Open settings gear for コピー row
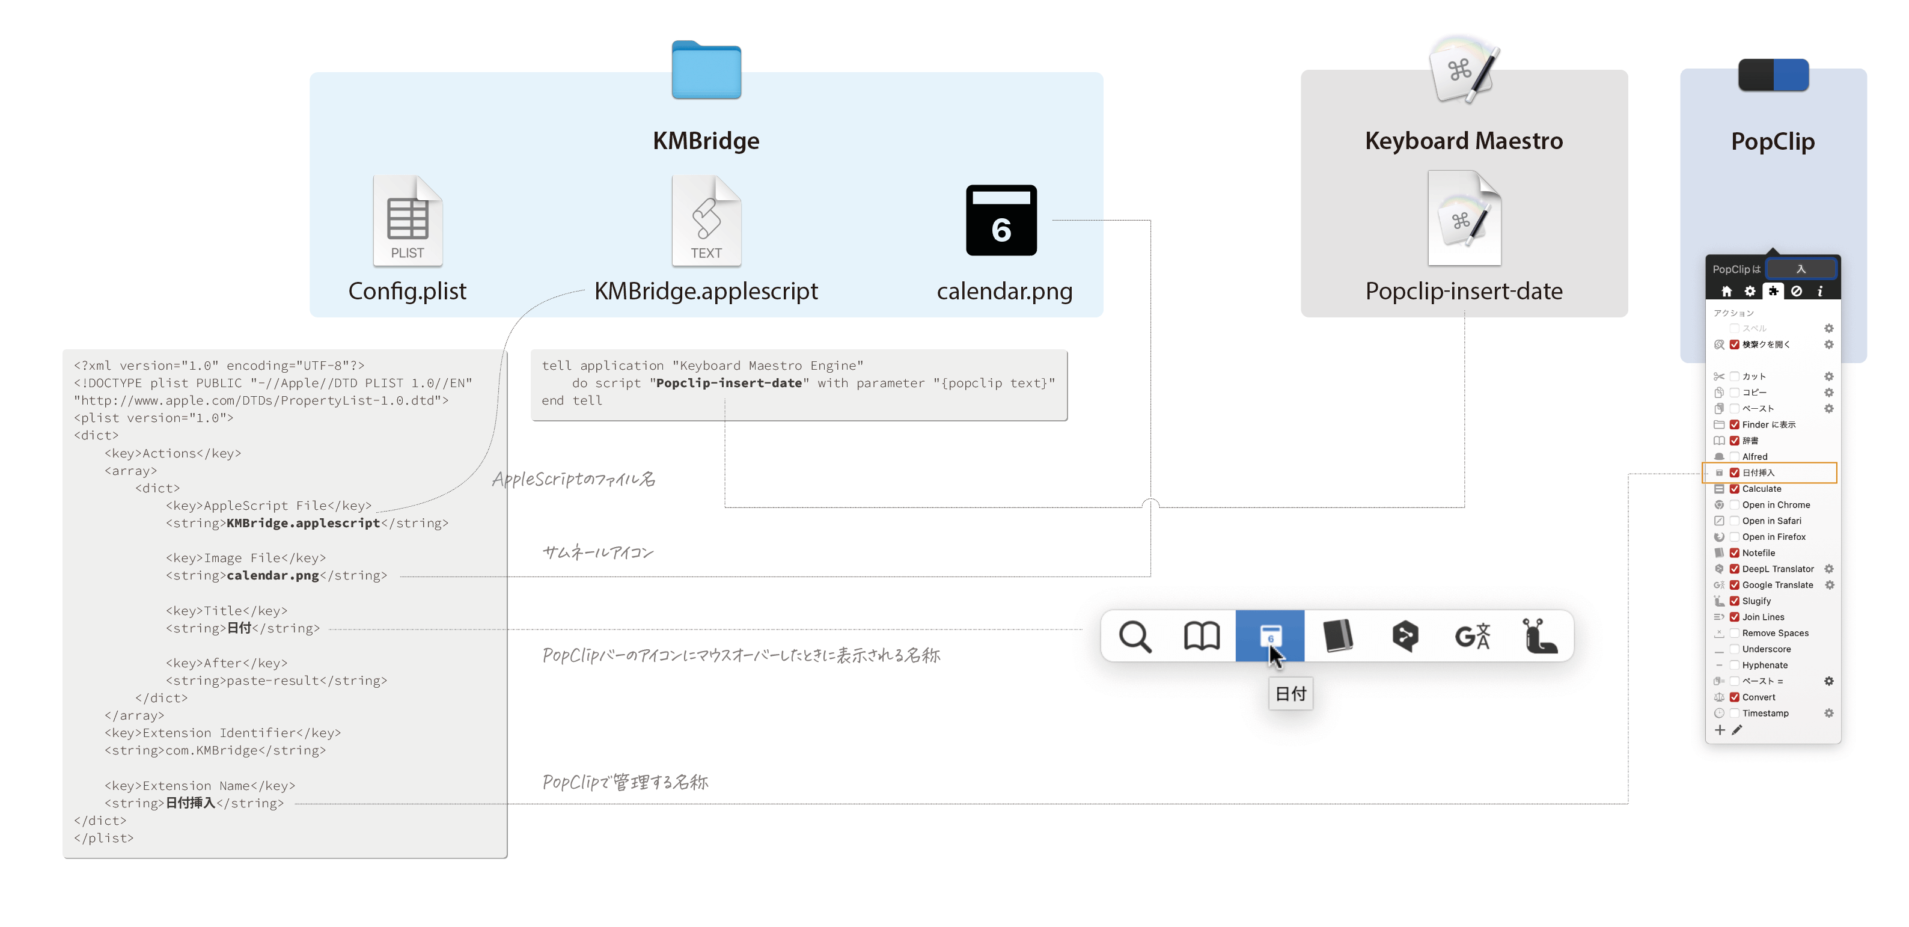Image resolution: width=1909 pixels, height=927 pixels. (1829, 393)
